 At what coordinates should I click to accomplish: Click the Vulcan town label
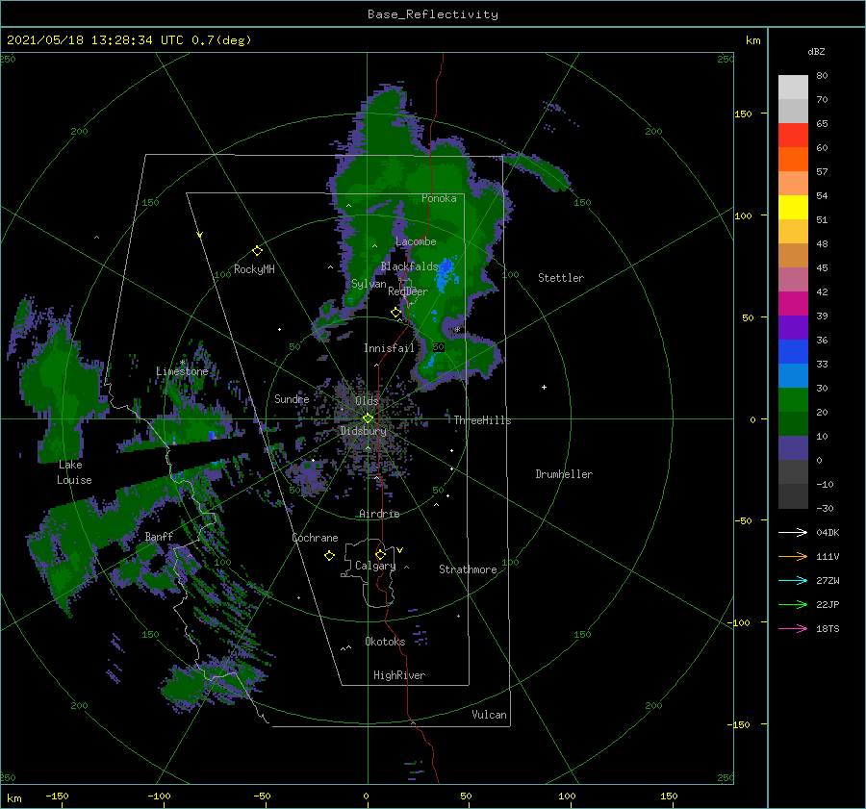tap(489, 715)
